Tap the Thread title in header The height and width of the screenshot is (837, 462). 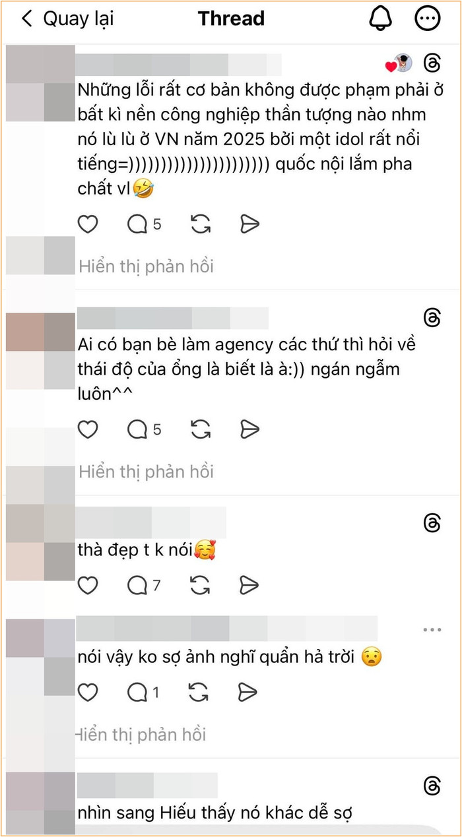click(x=231, y=18)
